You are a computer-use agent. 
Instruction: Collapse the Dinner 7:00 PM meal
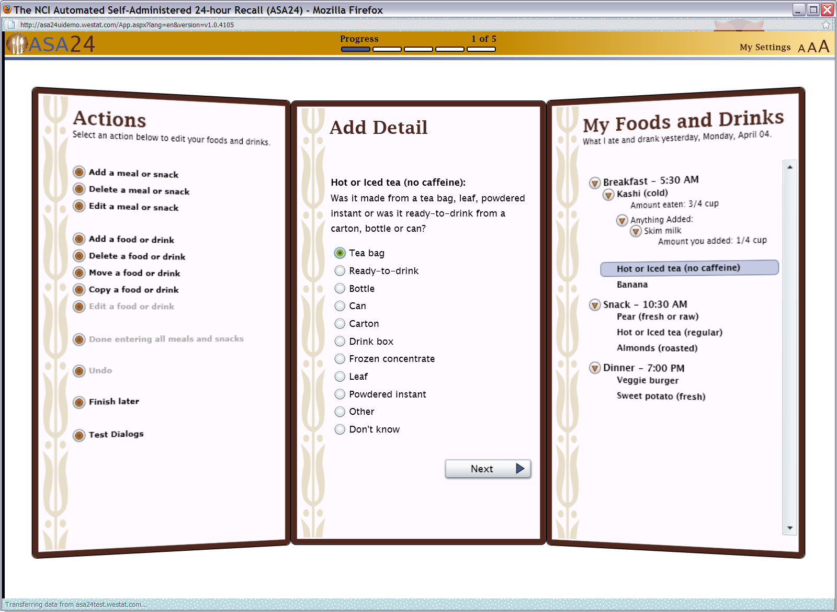click(x=595, y=368)
